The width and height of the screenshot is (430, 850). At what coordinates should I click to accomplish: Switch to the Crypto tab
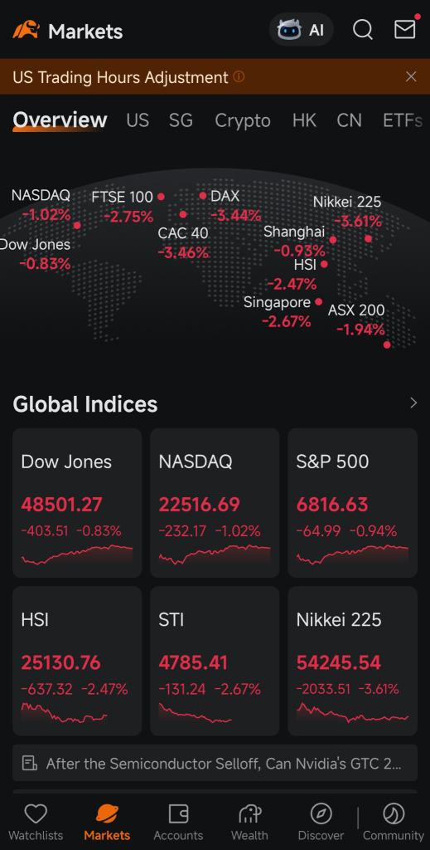242,120
